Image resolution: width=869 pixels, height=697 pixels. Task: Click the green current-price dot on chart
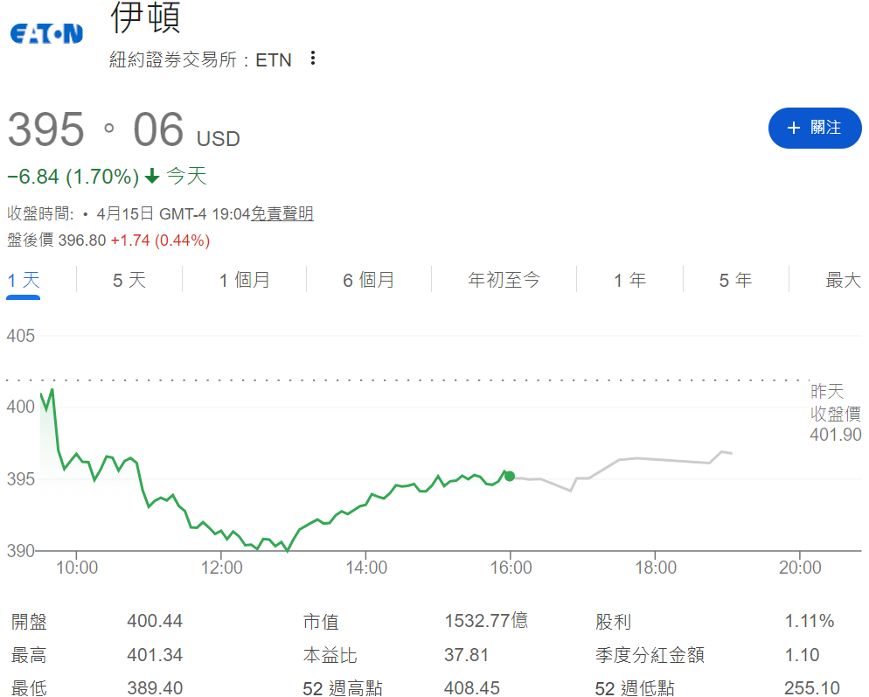coord(510,477)
